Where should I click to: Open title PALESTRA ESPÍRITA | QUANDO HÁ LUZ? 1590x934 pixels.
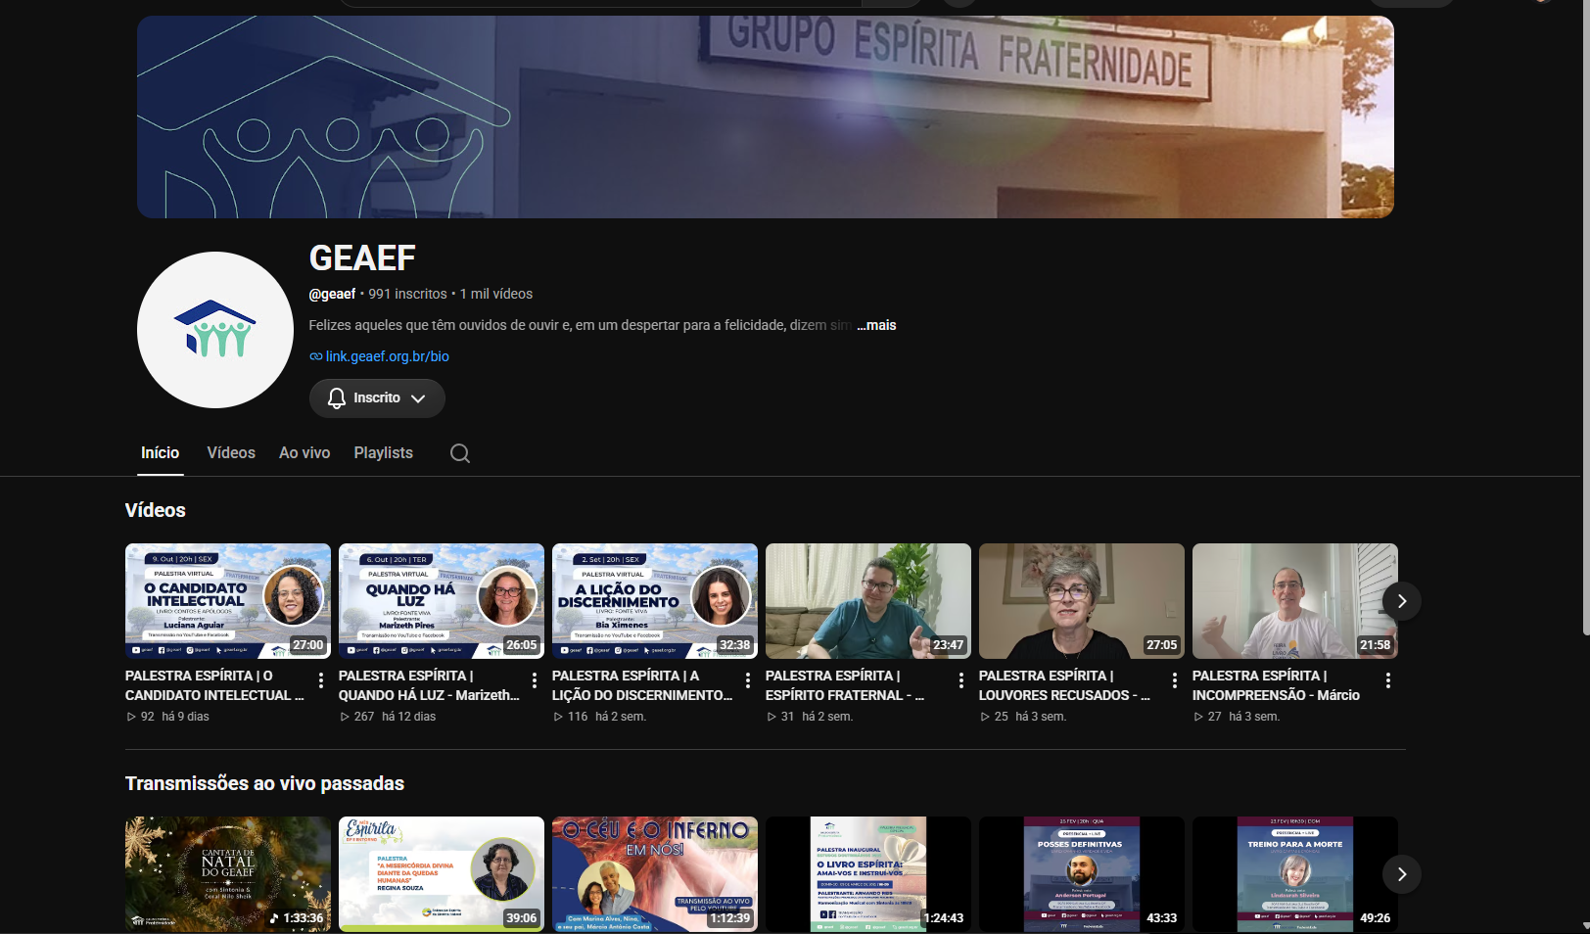tap(429, 685)
